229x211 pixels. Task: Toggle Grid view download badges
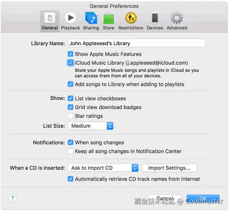[70, 107]
